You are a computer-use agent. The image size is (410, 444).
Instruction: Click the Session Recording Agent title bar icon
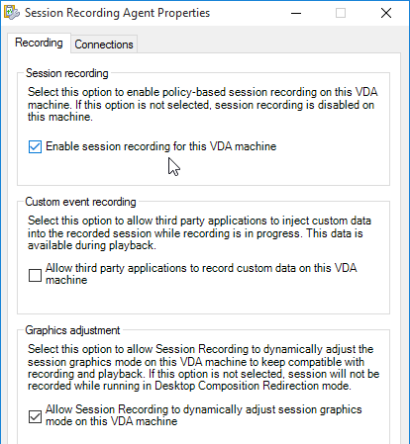pyautogui.click(x=11, y=13)
